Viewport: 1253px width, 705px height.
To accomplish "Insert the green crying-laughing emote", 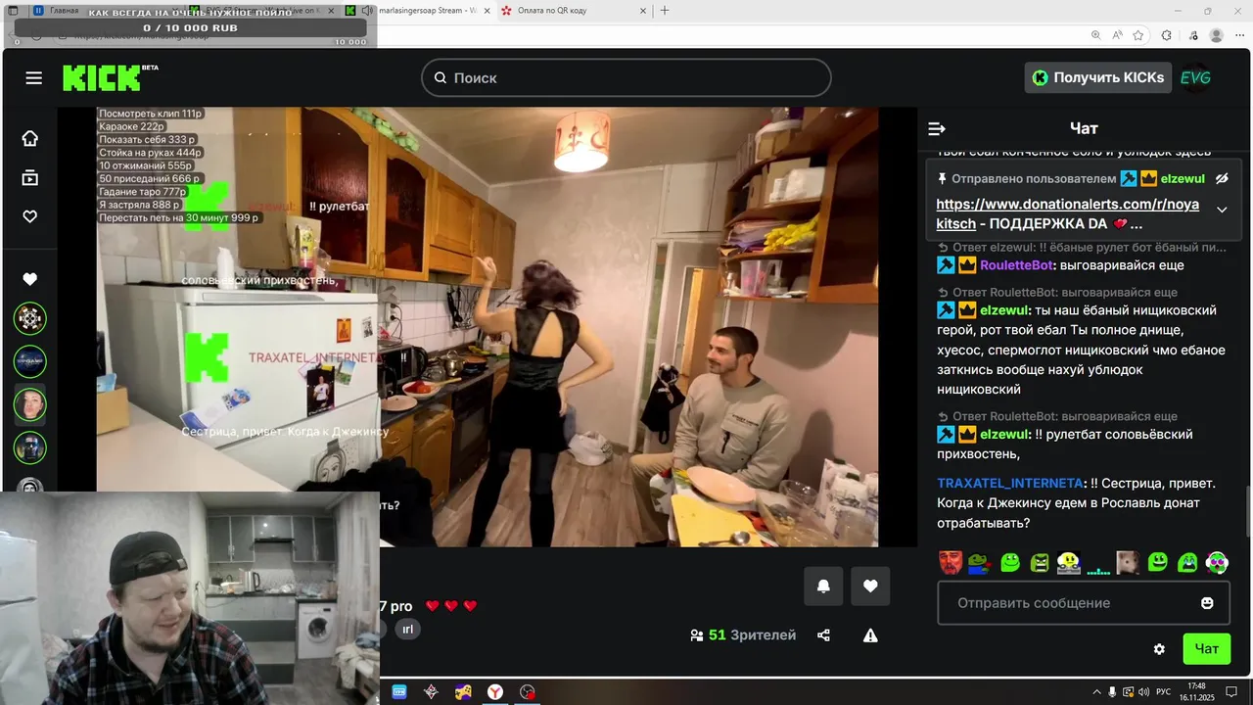I will tap(1187, 562).
